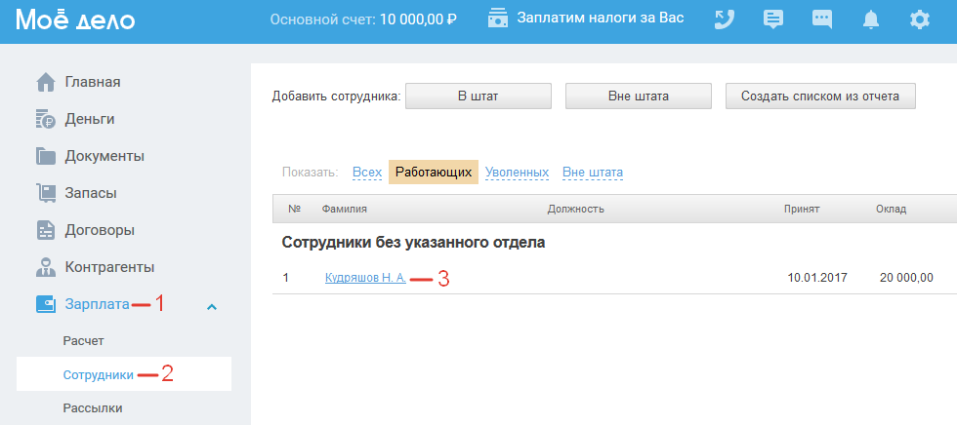Open the Контрагенты section

tap(109, 267)
